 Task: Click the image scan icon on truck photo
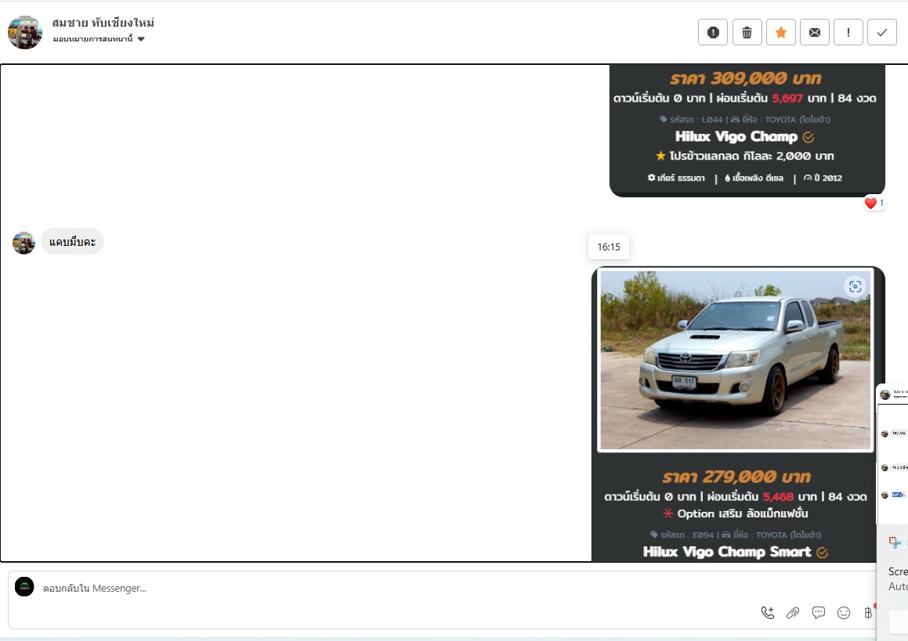pyautogui.click(x=855, y=286)
